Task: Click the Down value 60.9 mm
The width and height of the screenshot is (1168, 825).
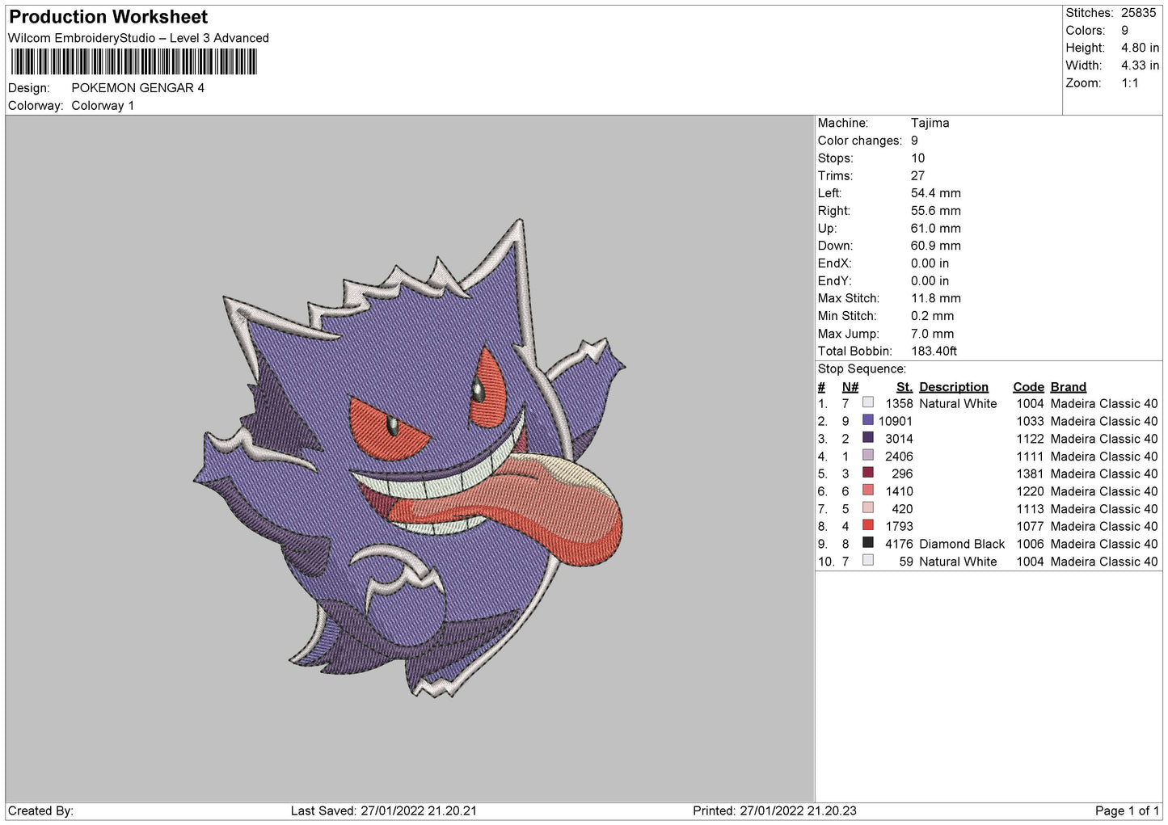Action: pyautogui.click(x=935, y=246)
